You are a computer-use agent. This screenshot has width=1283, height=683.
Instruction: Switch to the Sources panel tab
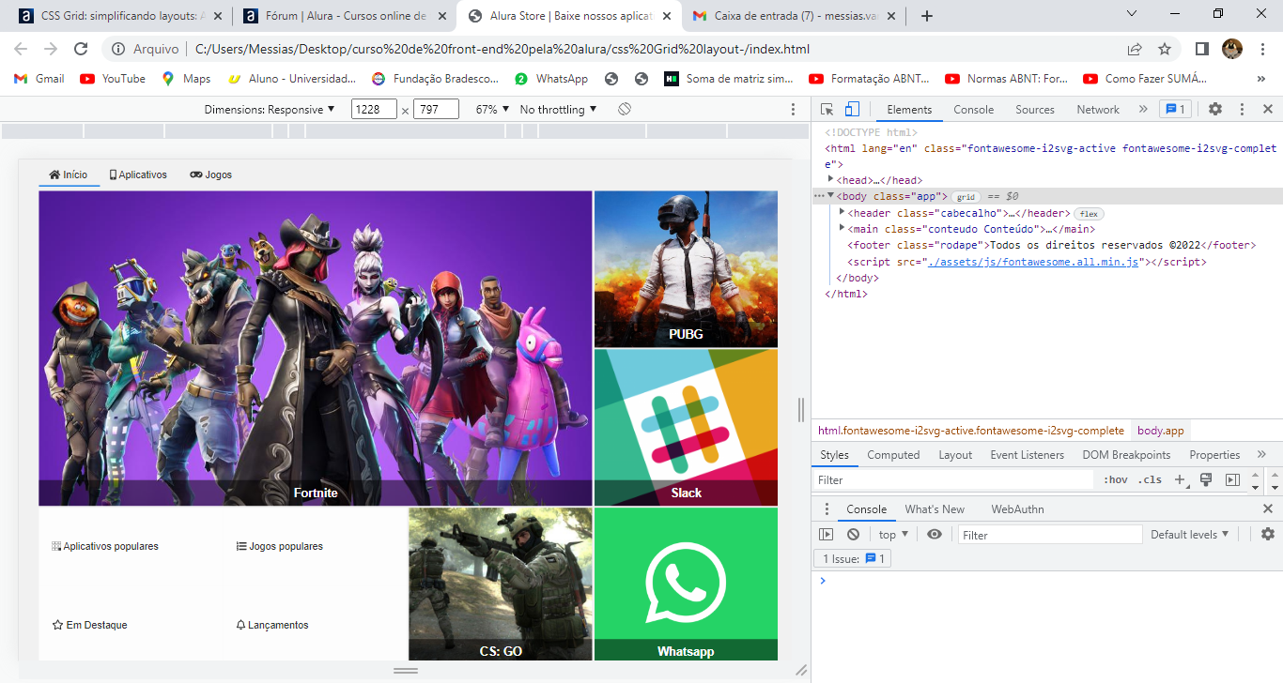click(1035, 110)
